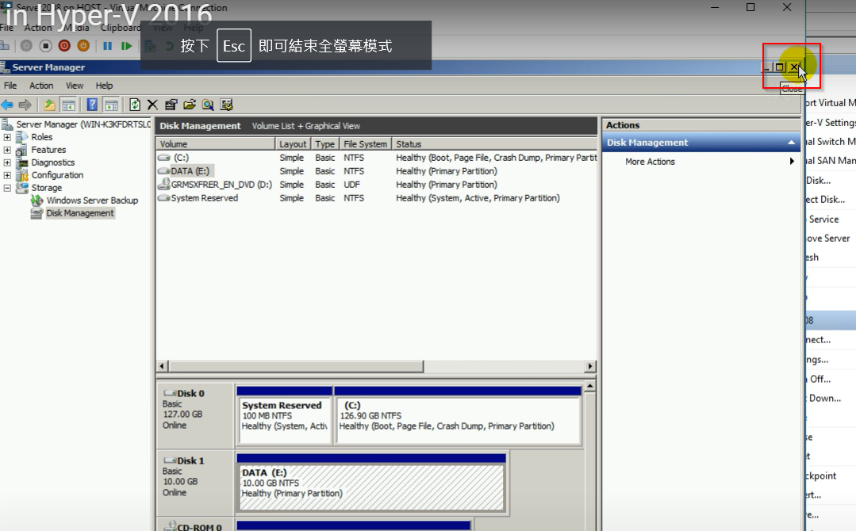Click the last settings icon in Server Manager toolbar
856x531 pixels.
tap(227, 105)
